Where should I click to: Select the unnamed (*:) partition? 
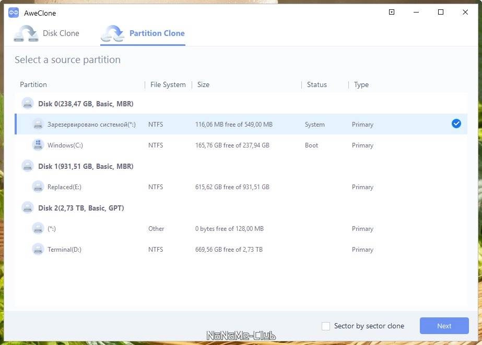pyautogui.click(x=241, y=228)
